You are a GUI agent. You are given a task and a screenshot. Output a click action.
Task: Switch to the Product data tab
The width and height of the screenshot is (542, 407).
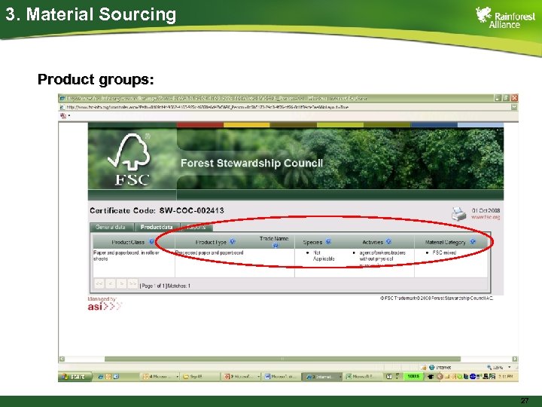(157, 228)
